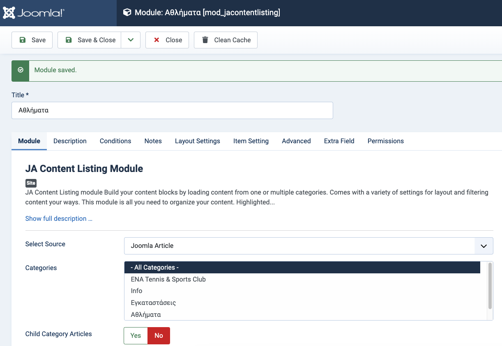
Task: Click the module cube icon in header
Action: pyautogui.click(x=127, y=13)
